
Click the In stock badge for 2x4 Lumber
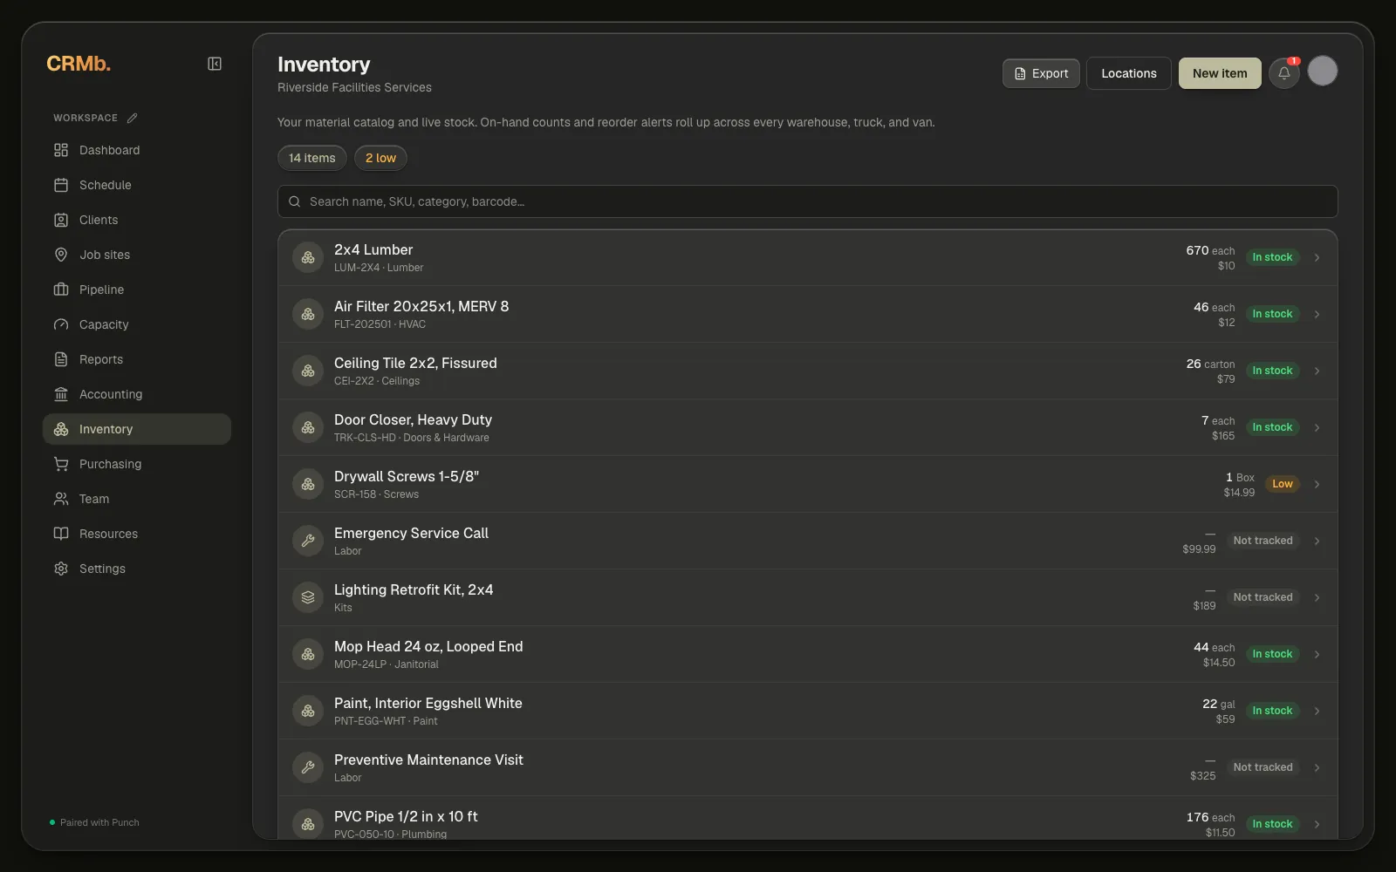[1272, 257]
